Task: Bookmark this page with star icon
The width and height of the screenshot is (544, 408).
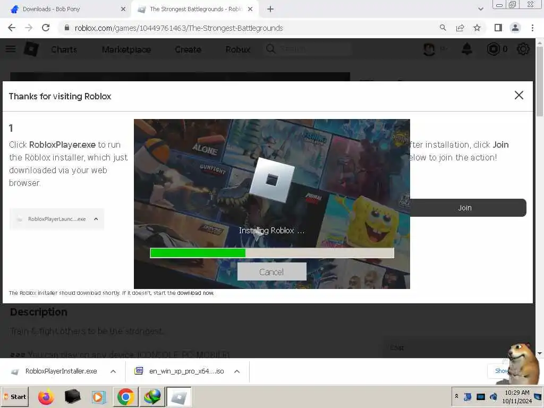Action: coord(477,28)
